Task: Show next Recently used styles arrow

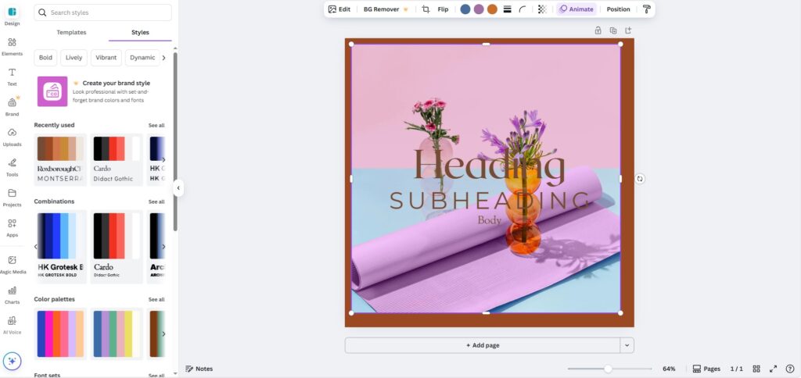Action: [163, 159]
